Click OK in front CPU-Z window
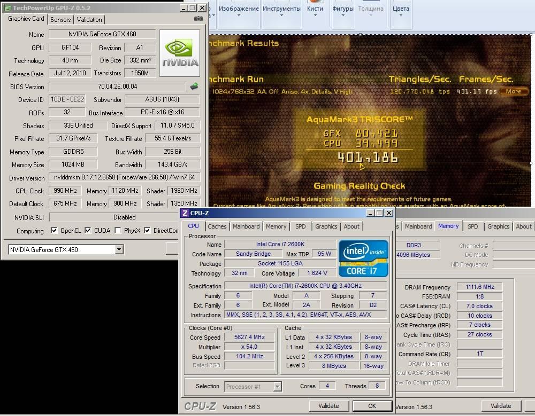Image resolution: width=535 pixels, height=416 pixels. (372, 406)
